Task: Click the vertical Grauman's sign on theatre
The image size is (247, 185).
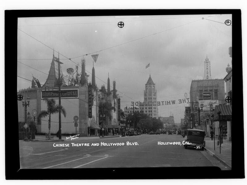Action: click(90, 102)
